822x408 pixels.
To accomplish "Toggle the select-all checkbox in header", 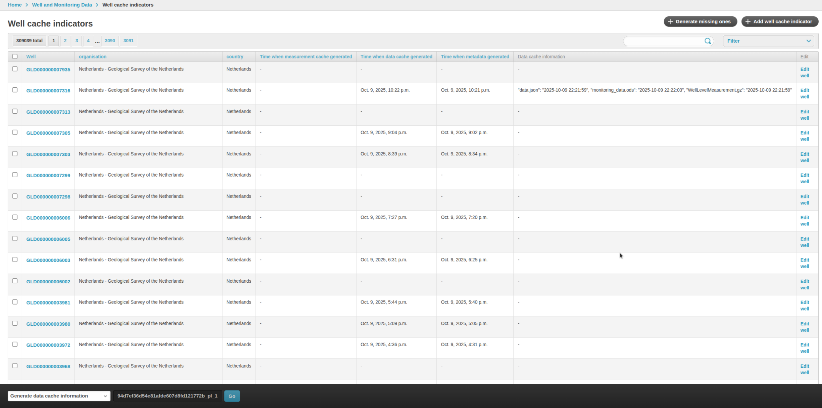I will tap(15, 57).
